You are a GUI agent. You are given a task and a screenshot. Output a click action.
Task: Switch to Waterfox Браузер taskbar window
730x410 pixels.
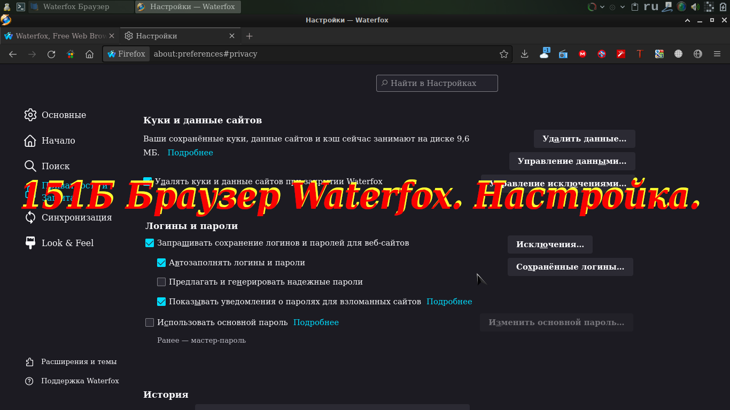point(81,7)
